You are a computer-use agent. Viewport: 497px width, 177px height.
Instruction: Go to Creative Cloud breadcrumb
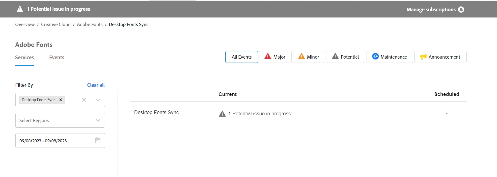click(x=56, y=25)
